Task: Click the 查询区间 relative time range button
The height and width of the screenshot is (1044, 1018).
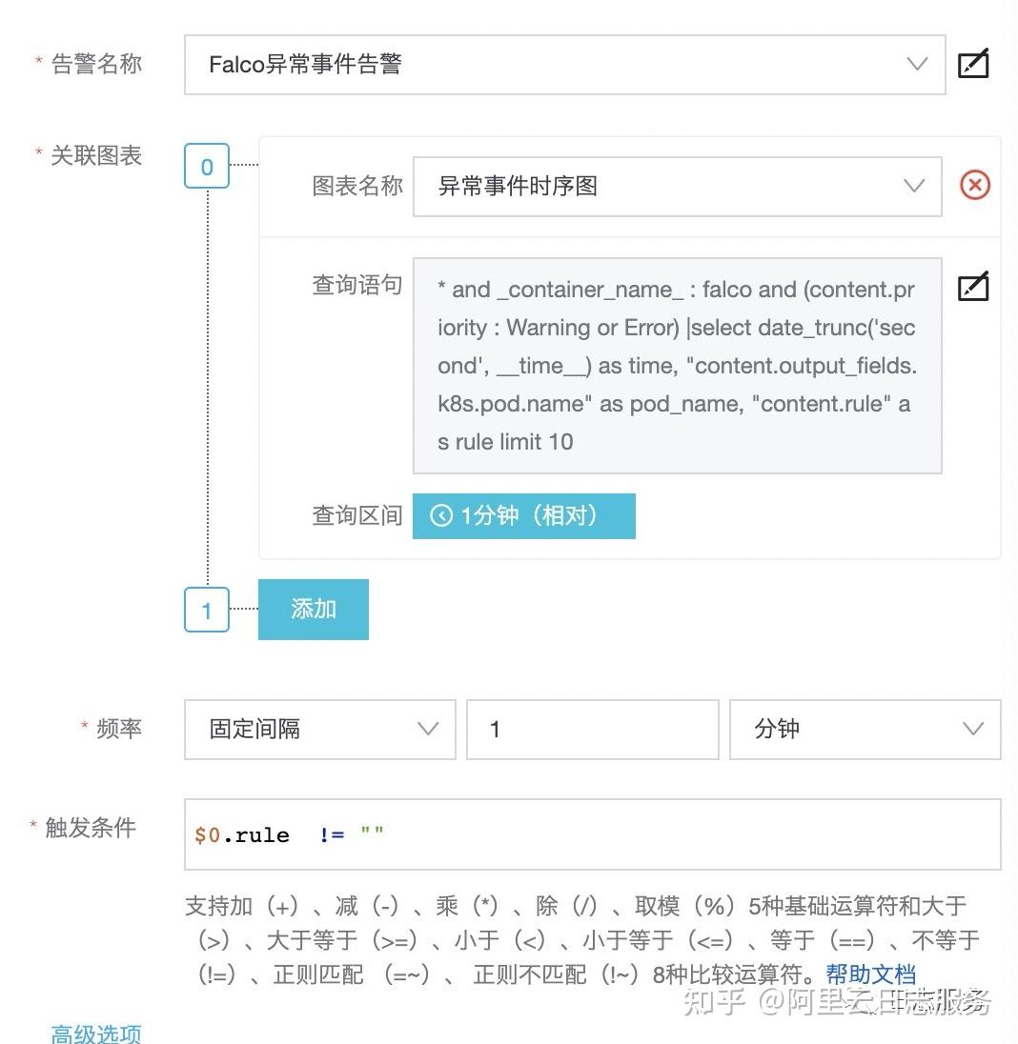Action: [523, 515]
